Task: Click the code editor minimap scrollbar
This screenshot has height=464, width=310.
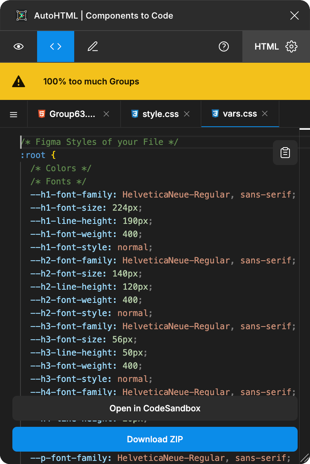Action: [x=305, y=129]
